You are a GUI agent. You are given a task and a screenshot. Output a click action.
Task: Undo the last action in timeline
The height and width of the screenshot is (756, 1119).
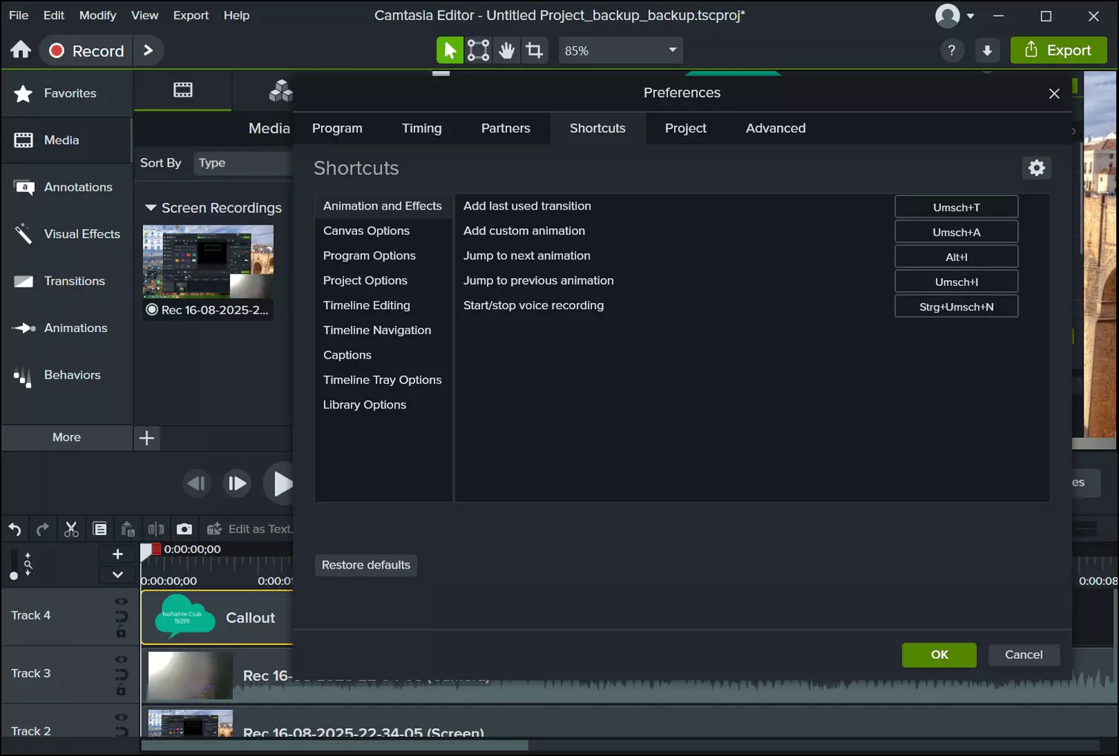pyautogui.click(x=15, y=529)
